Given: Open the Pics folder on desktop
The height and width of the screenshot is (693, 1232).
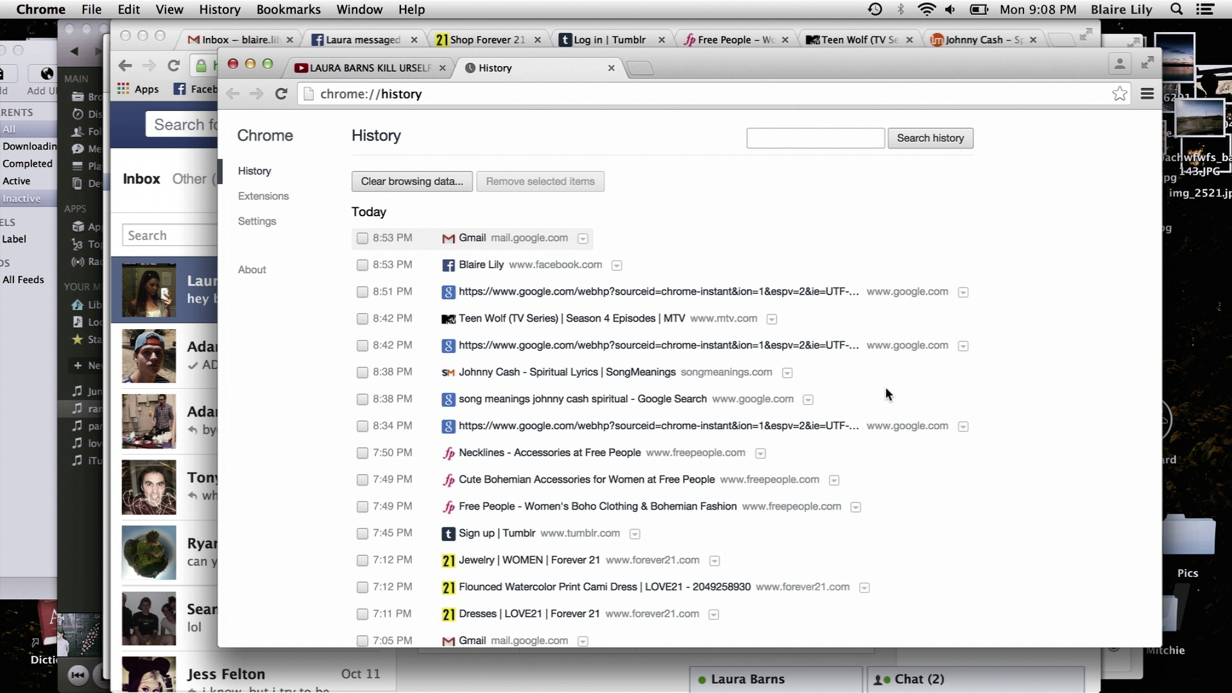Looking at the screenshot, I should click(x=1188, y=544).
